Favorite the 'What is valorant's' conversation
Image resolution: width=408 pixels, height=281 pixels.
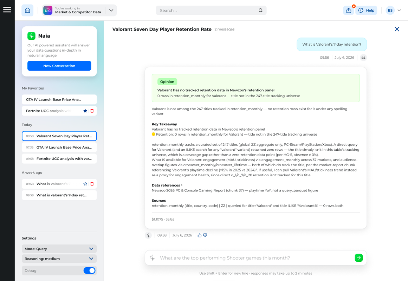pyautogui.click(x=85, y=184)
